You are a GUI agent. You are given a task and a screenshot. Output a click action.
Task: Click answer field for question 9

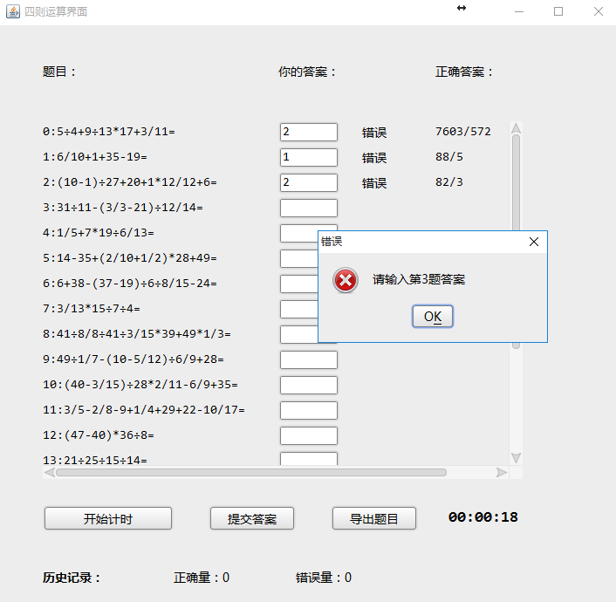(309, 359)
